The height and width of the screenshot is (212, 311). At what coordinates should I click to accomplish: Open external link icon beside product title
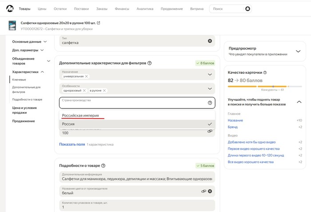click(x=98, y=23)
